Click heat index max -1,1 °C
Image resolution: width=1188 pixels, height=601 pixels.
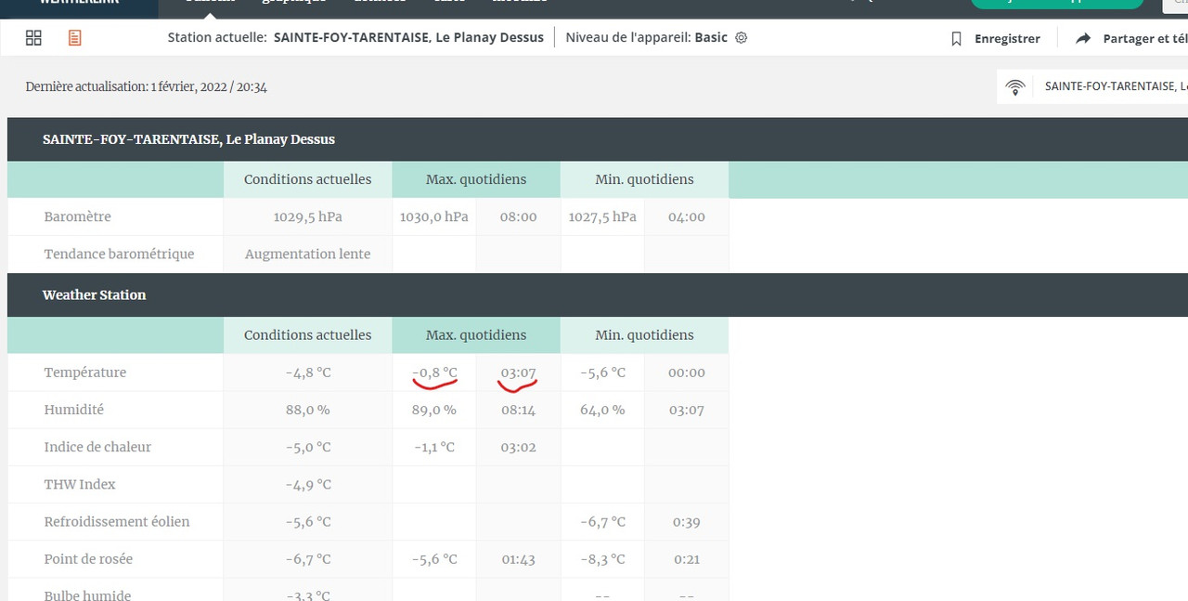(434, 447)
